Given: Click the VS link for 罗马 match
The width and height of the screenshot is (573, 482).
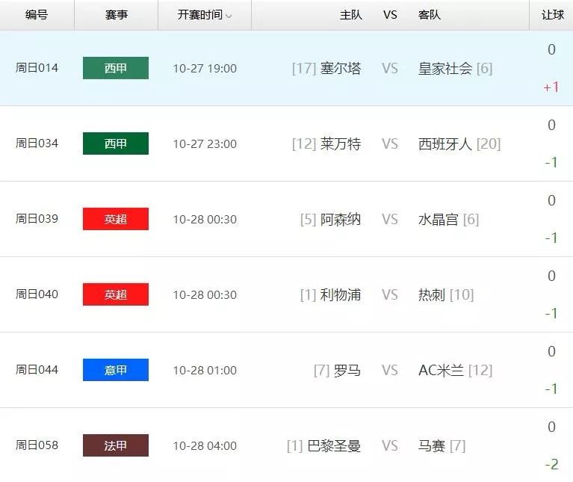Looking at the screenshot, I should point(390,371).
